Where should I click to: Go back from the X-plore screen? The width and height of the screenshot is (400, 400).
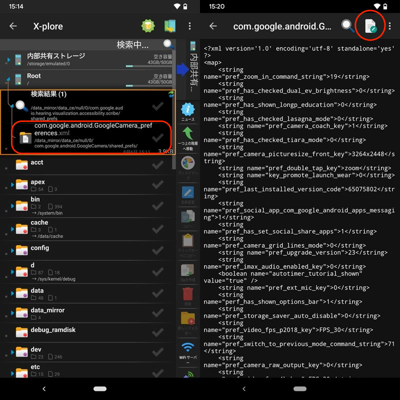tap(13, 26)
